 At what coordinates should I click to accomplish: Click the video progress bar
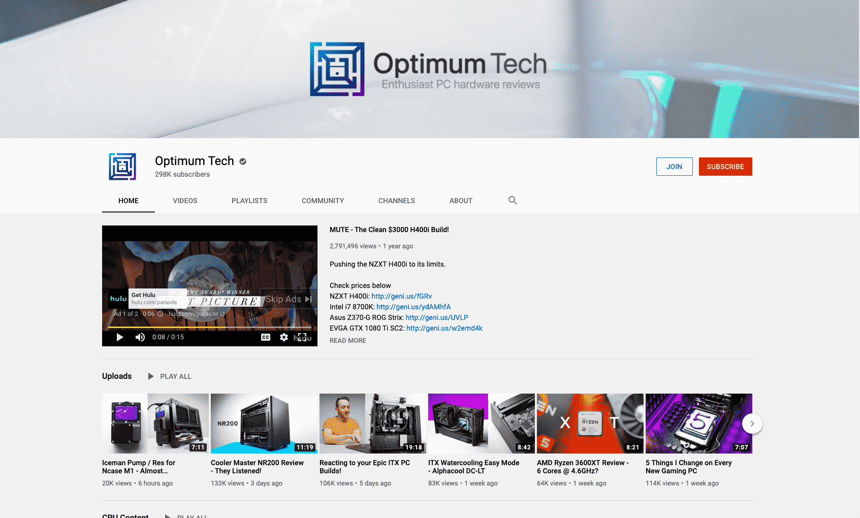pyautogui.click(x=210, y=328)
